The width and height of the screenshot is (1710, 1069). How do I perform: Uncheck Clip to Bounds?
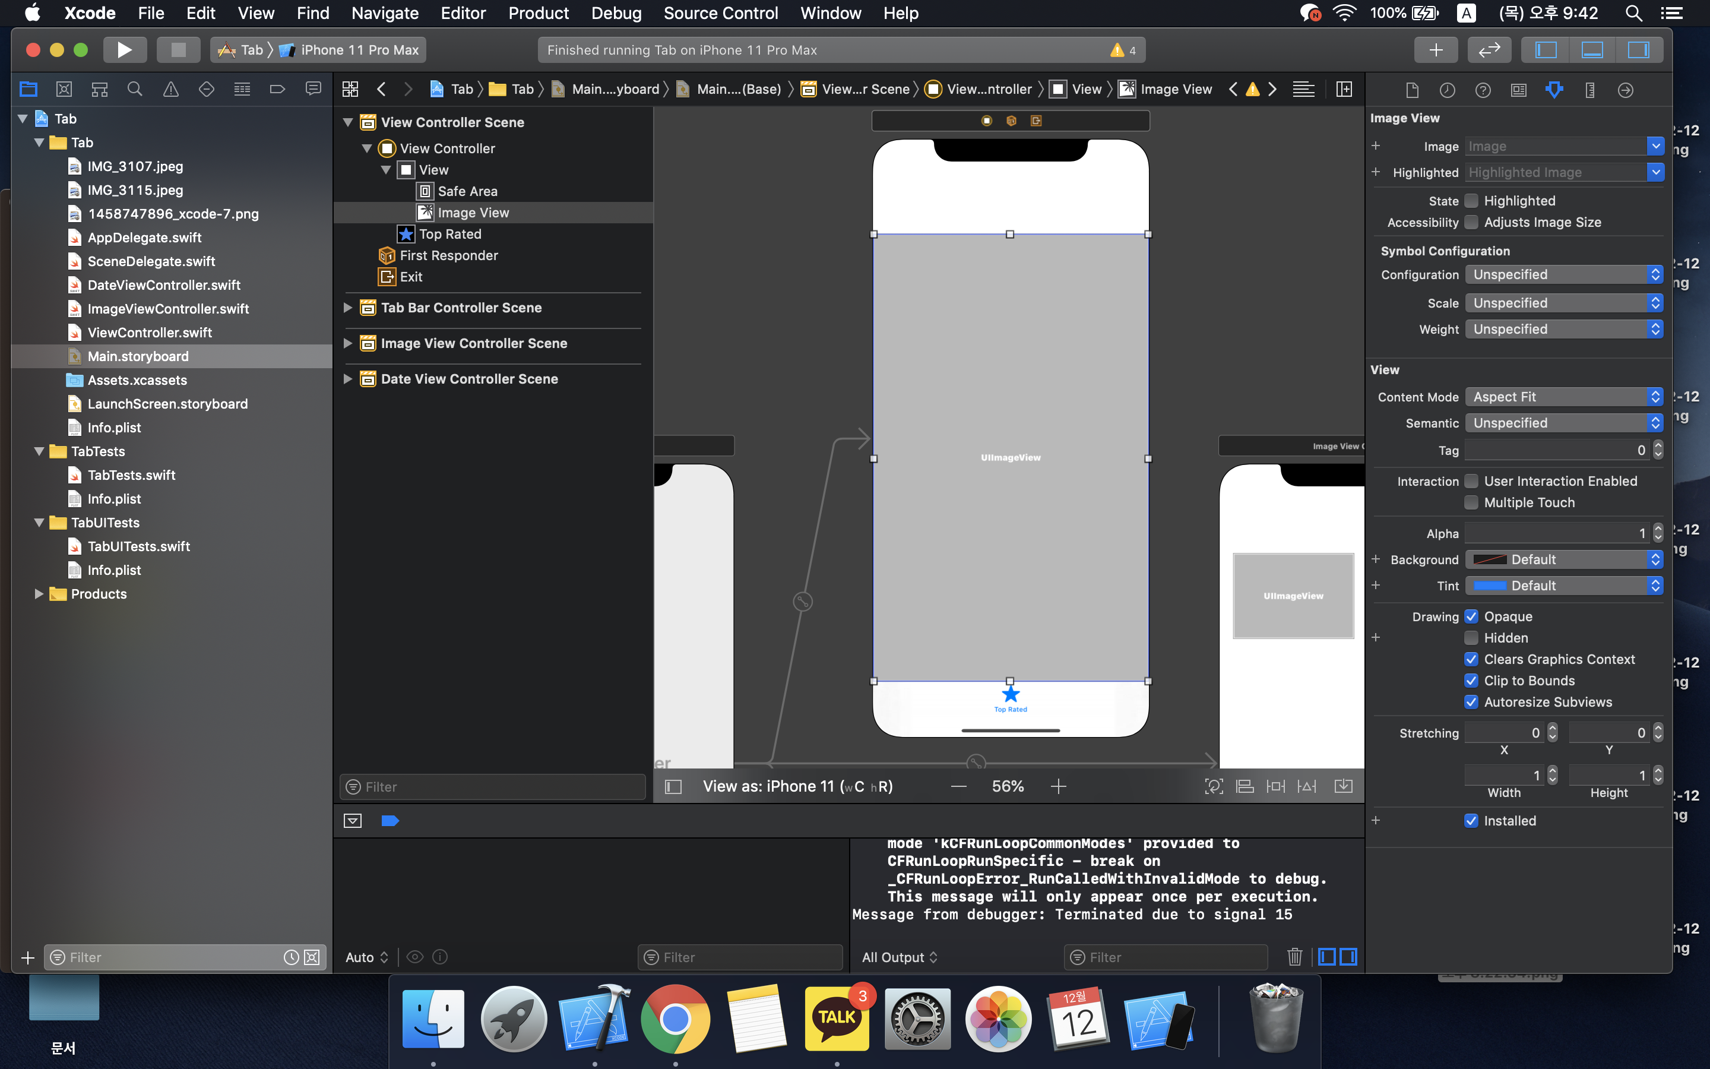(x=1471, y=680)
